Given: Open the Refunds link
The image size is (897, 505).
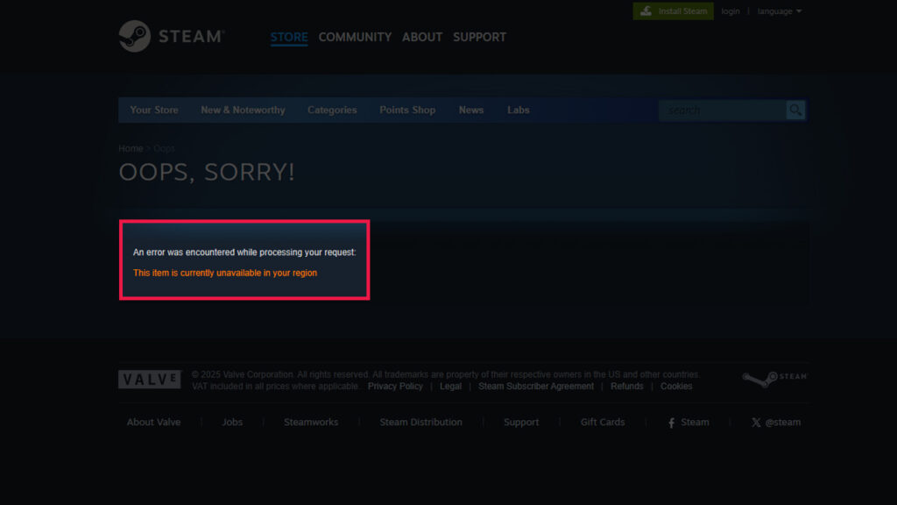Looking at the screenshot, I should 627,387.
